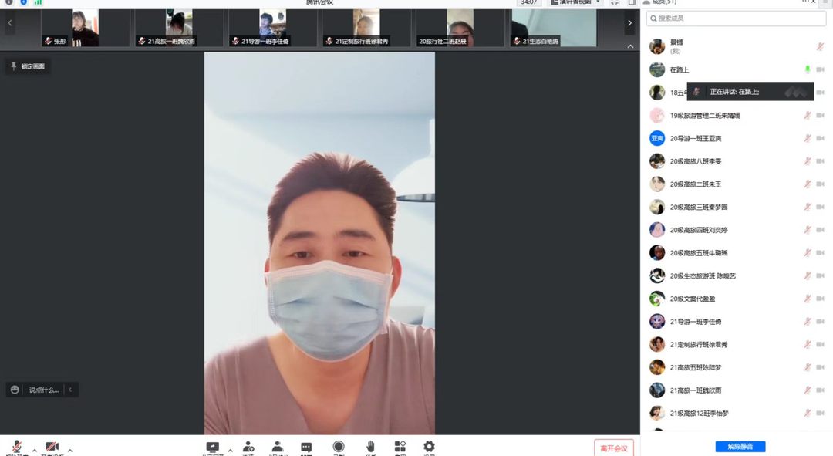Collapse the chat input bar arrow
Viewport: 833px width, 456px height.
(70, 390)
